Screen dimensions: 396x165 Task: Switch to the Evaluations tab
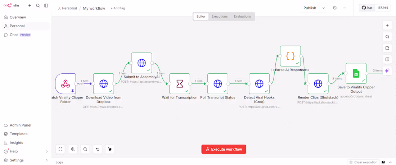pos(242,17)
